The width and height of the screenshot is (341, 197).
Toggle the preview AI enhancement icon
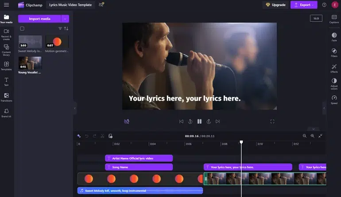pos(127,122)
